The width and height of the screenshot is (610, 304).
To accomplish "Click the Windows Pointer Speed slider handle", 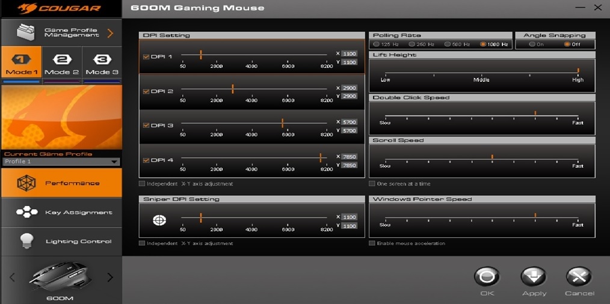I will pyautogui.click(x=535, y=215).
